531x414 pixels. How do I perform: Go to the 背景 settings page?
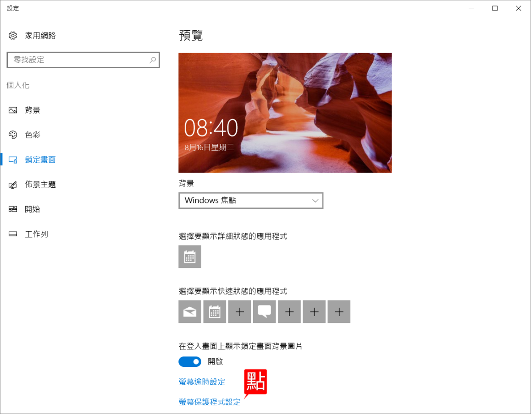coord(33,110)
